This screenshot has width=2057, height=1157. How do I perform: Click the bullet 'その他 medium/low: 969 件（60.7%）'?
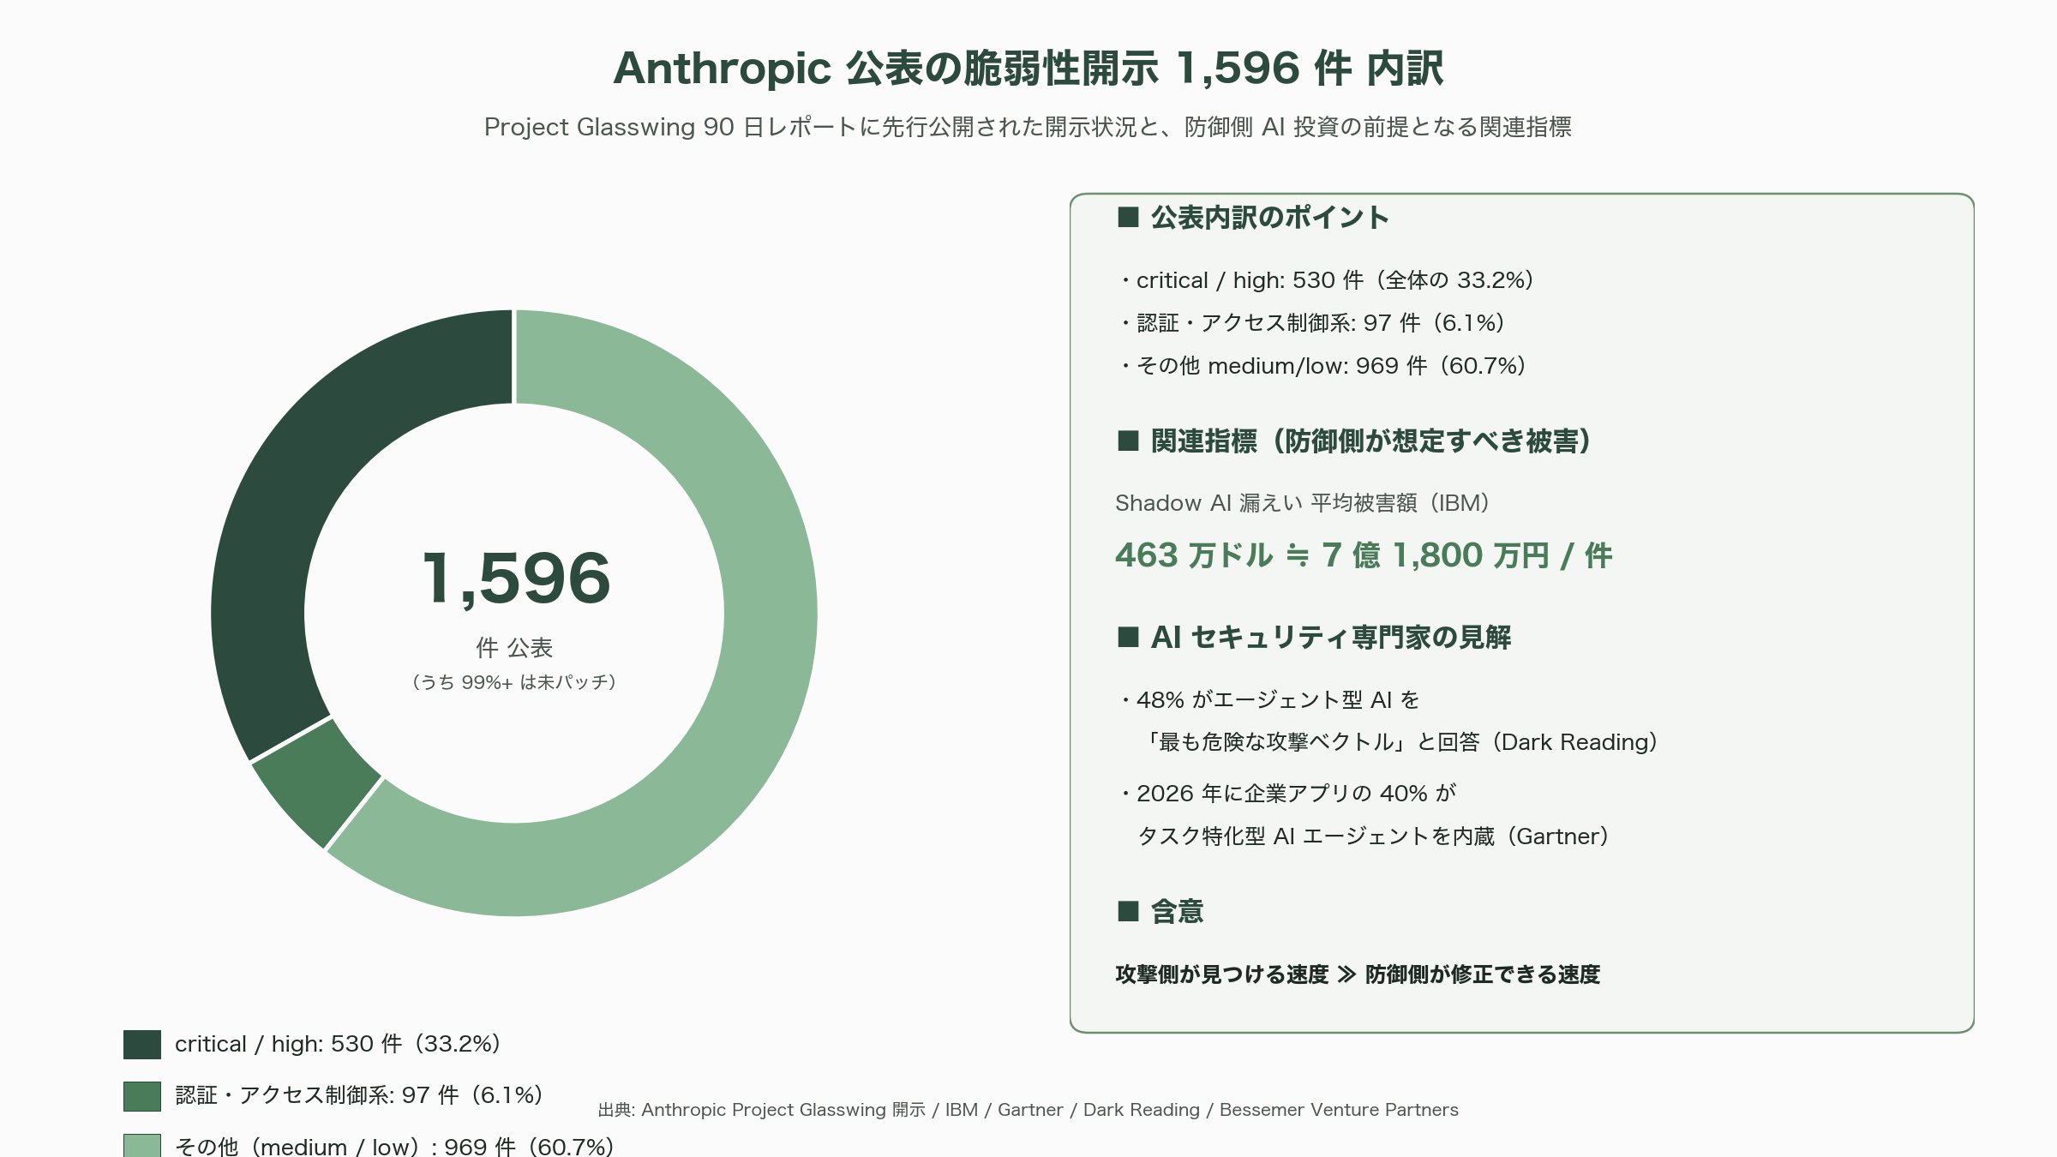pos(1325,366)
